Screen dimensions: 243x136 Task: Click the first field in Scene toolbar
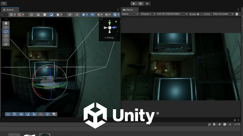pos(4,15)
